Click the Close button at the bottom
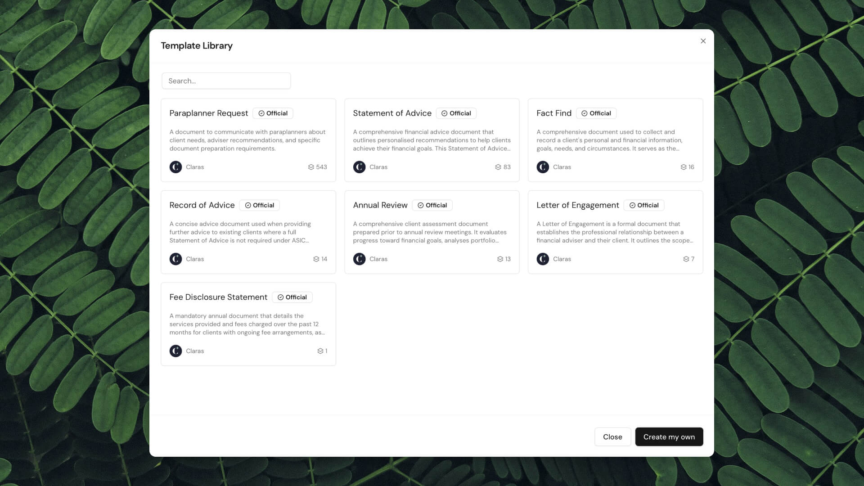The height and width of the screenshot is (486, 864). [612, 436]
